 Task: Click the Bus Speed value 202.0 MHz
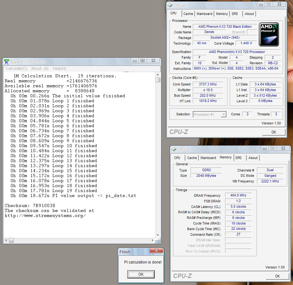(x=208, y=95)
